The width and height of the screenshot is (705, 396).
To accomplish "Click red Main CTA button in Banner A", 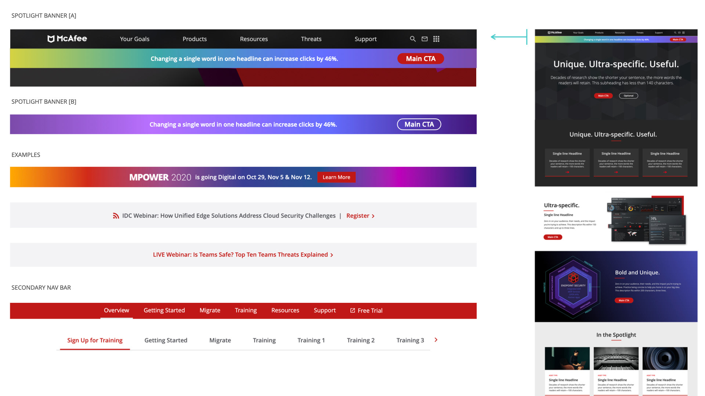I will click(420, 59).
